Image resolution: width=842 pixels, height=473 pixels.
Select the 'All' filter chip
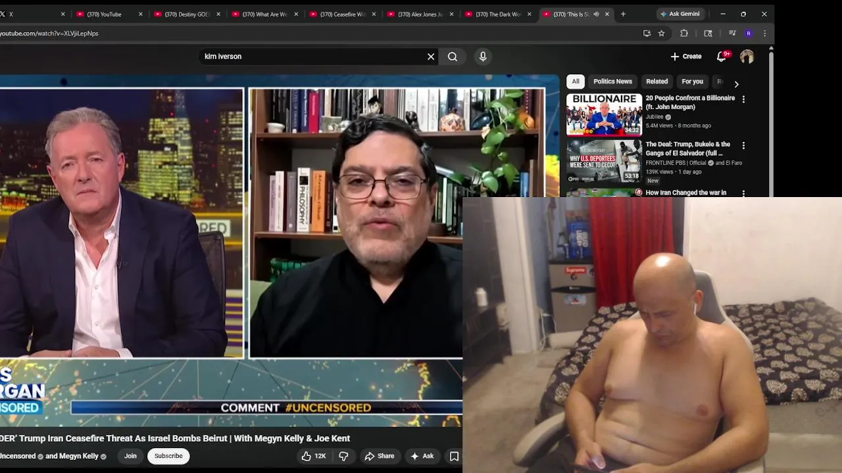coord(576,81)
